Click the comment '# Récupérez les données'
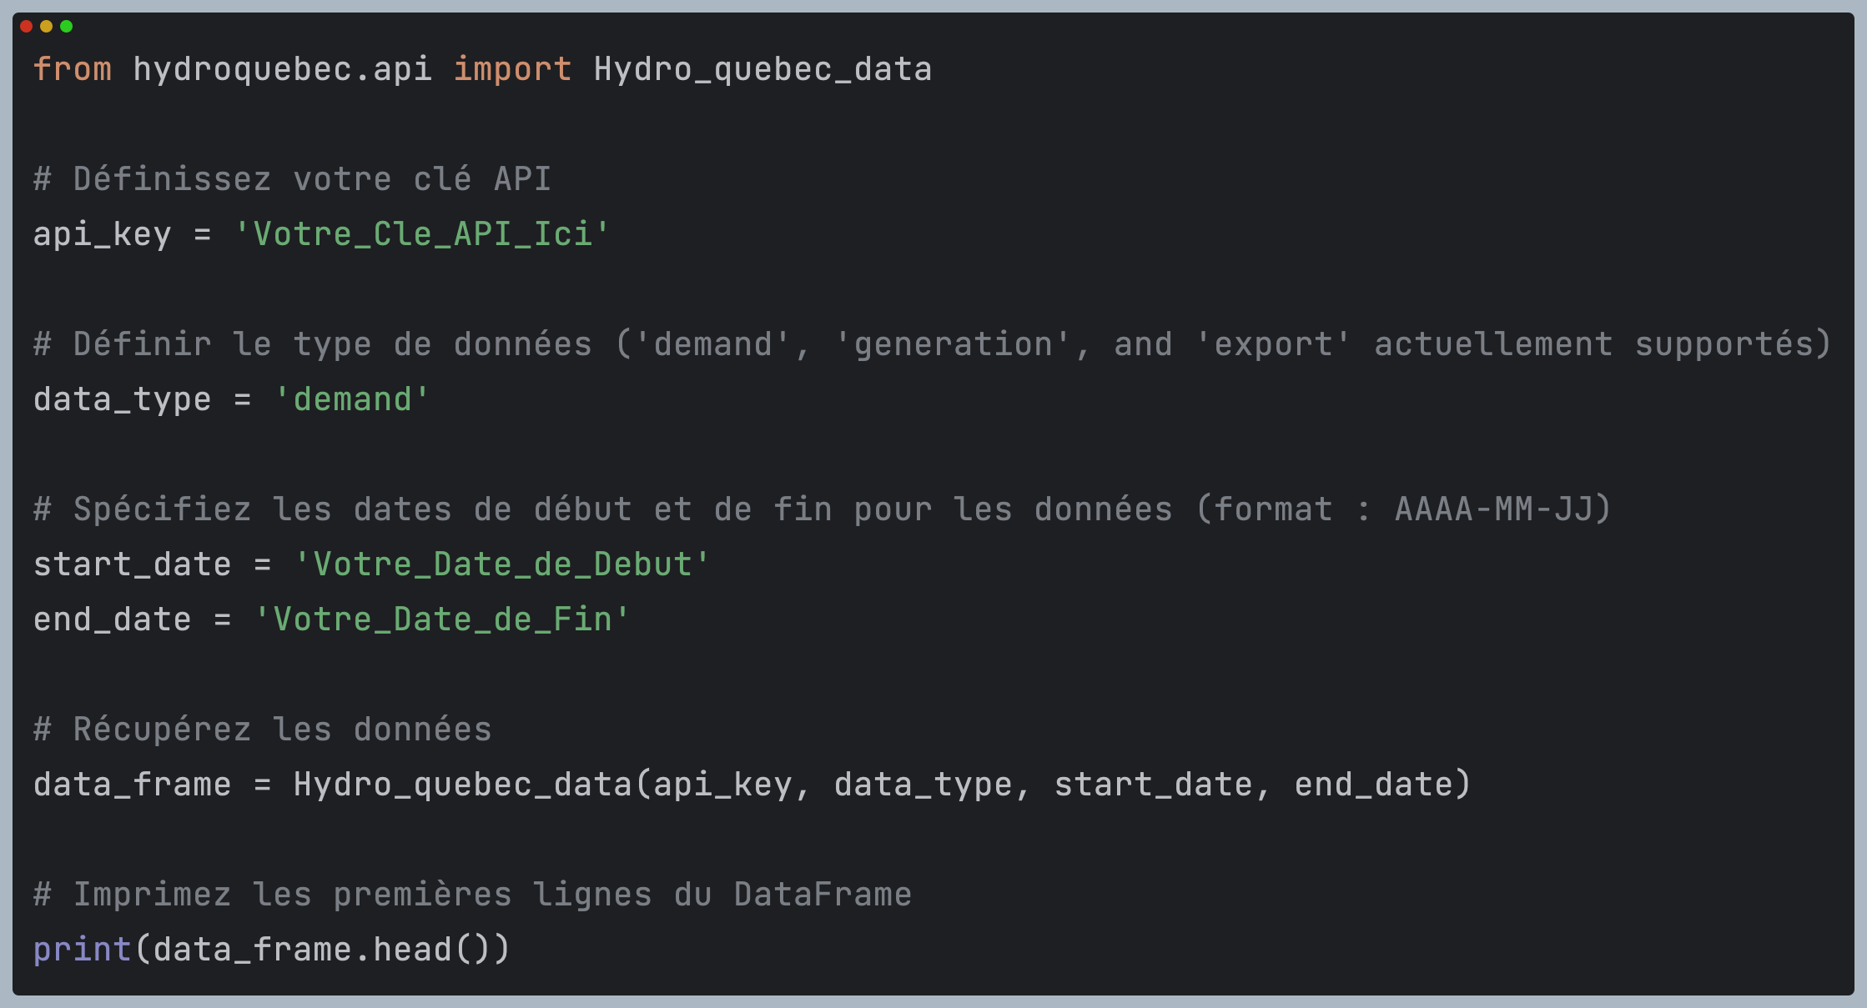The image size is (1867, 1008). [x=263, y=730]
